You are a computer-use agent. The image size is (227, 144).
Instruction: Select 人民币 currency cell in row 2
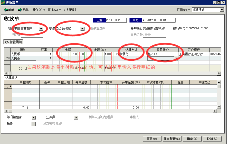click(x=23, y=58)
